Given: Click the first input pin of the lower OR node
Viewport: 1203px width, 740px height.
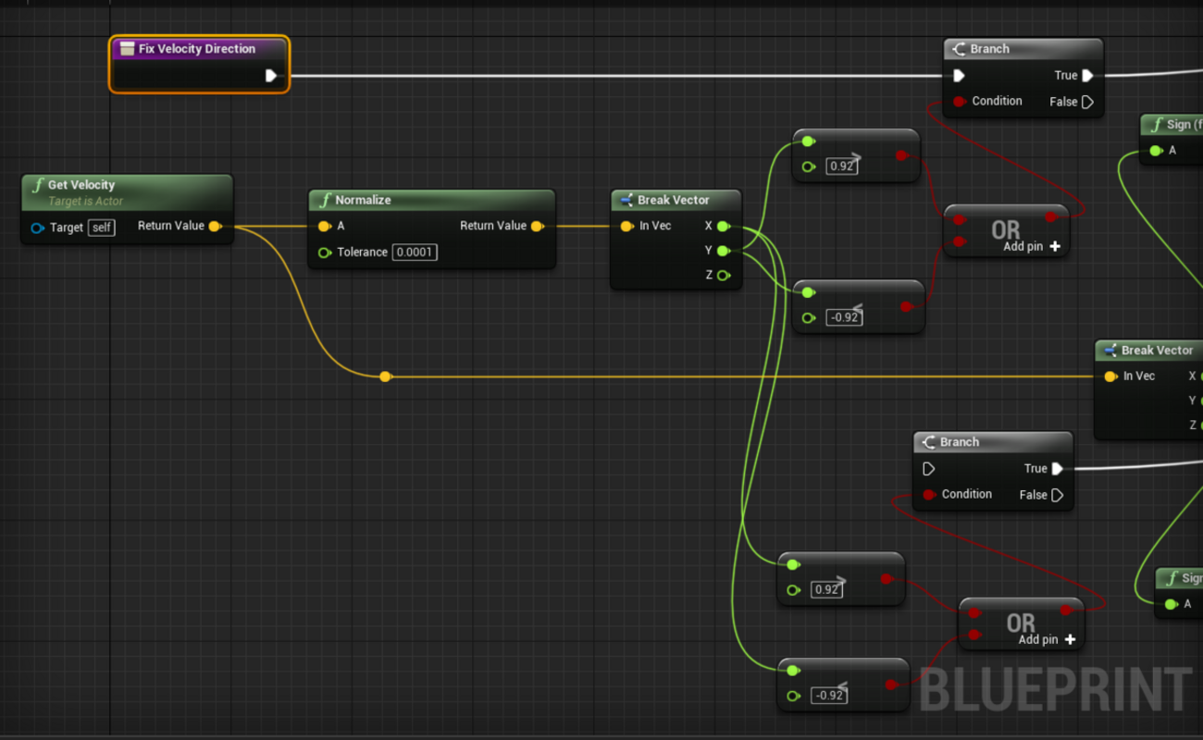Looking at the screenshot, I should tap(974, 612).
